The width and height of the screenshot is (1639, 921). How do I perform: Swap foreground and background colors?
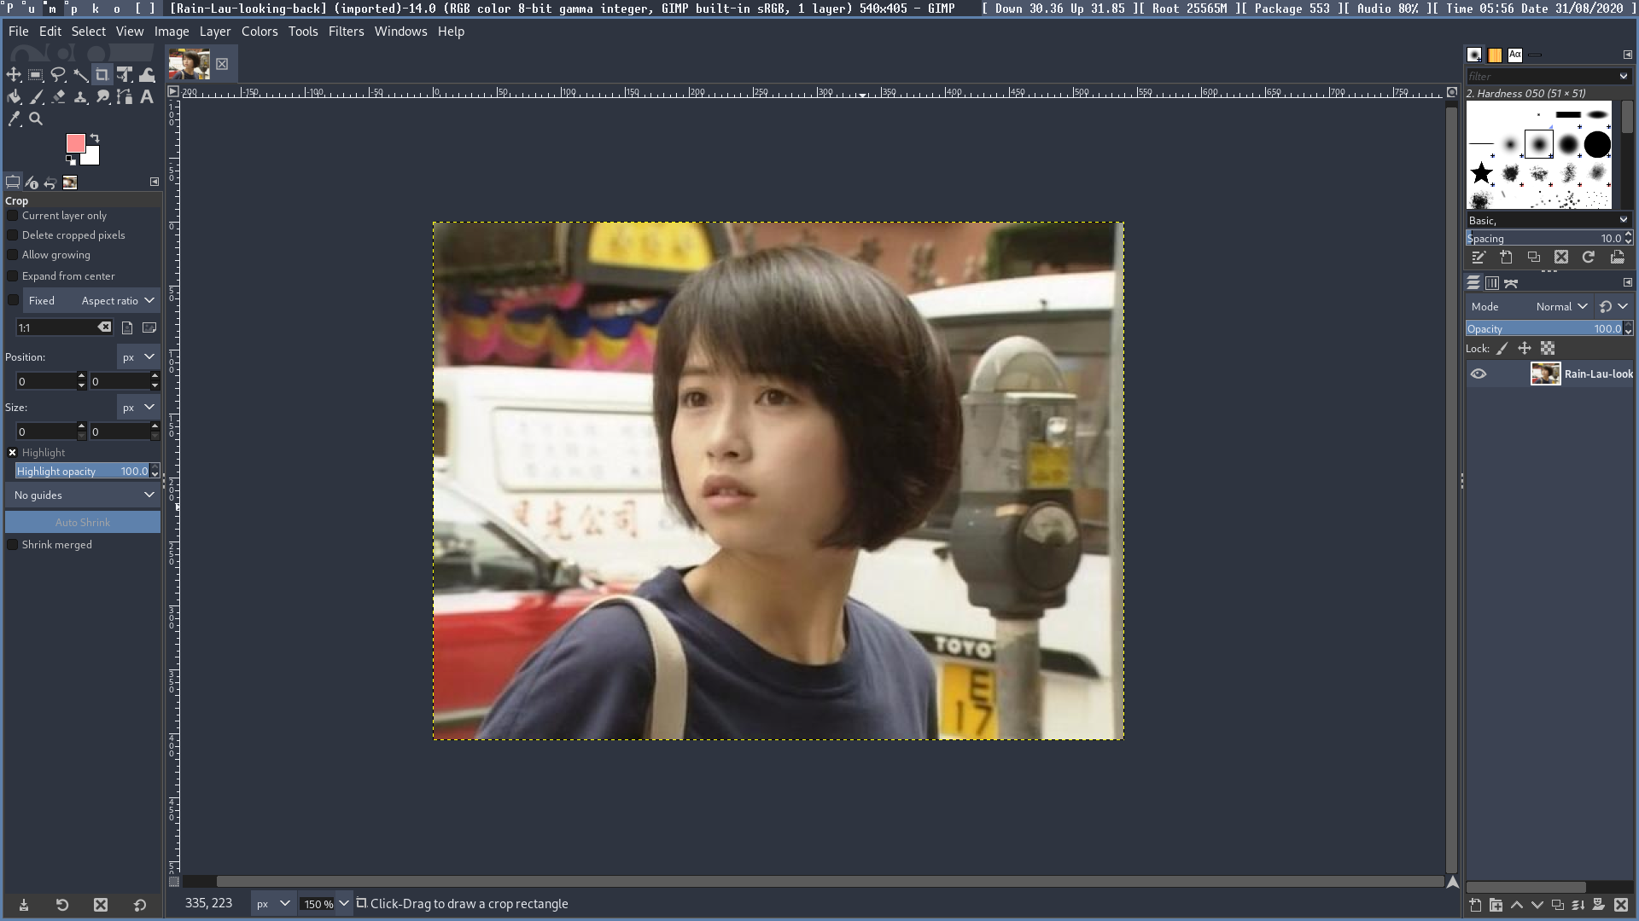(95, 138)
